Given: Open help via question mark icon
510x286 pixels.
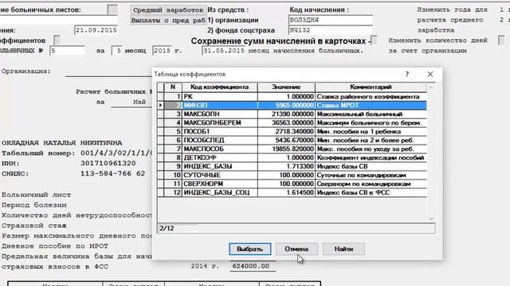Looking at the screenshot, I should [x=407, y=74].
